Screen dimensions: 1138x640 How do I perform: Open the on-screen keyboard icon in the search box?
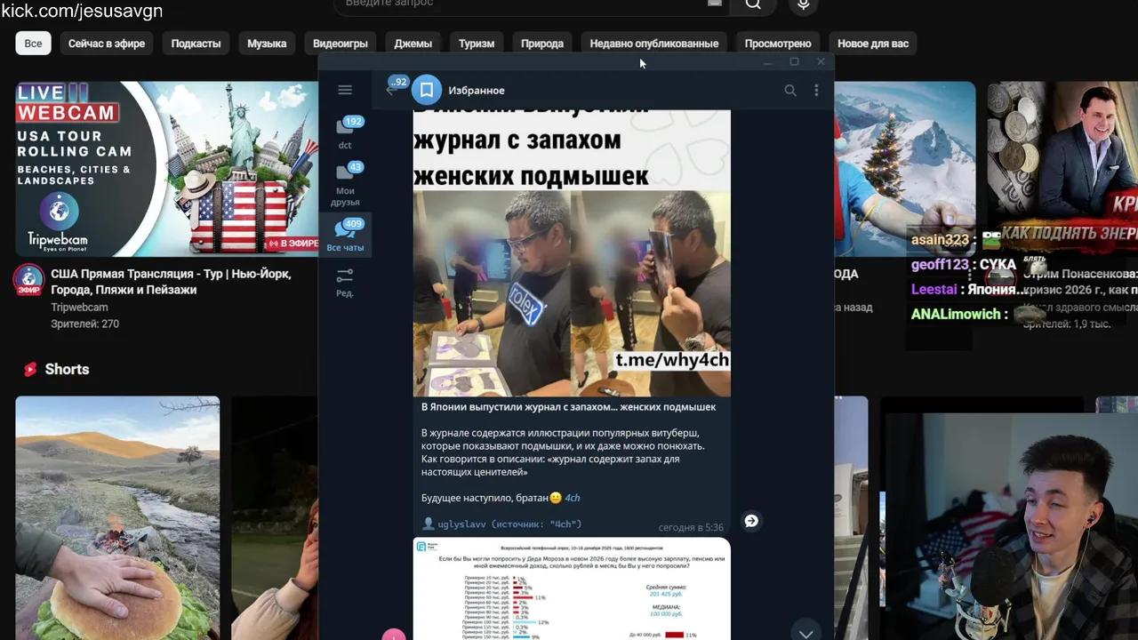coord(715,4)
